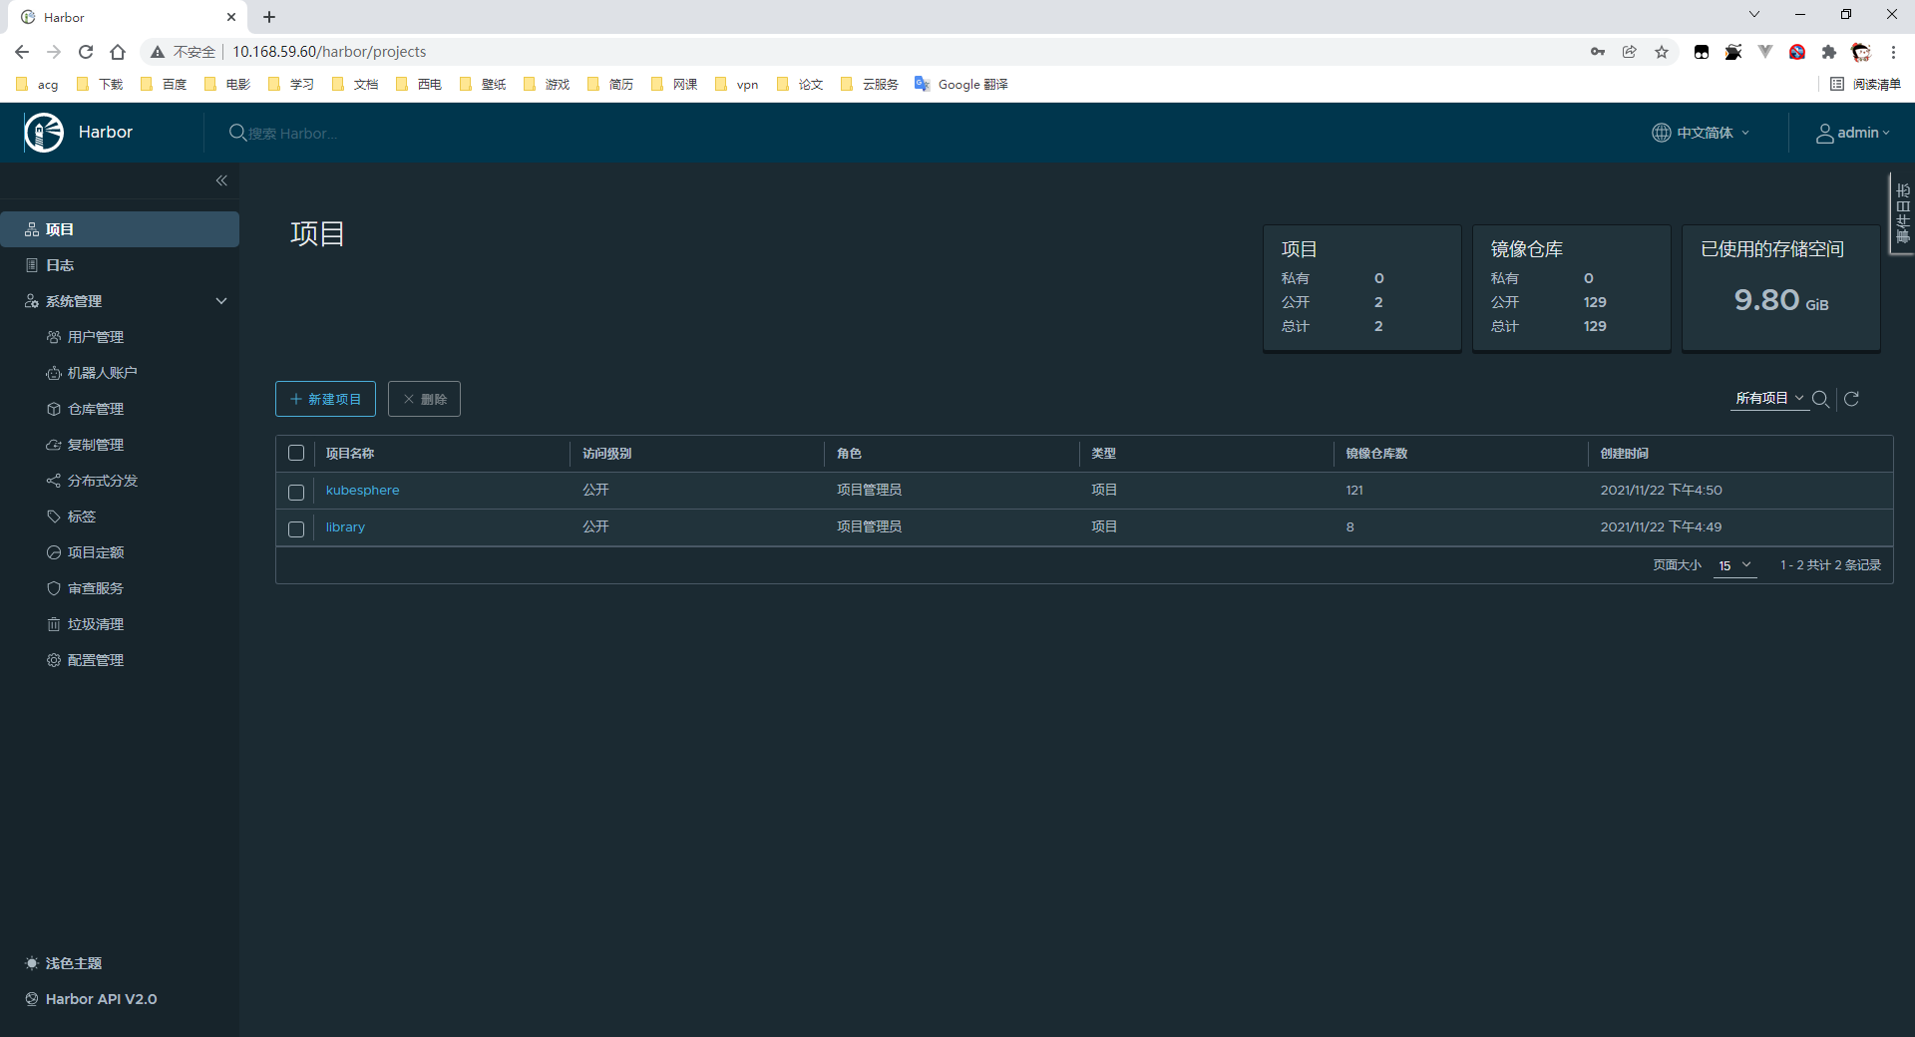Open 标签 labels page in sidebar
1915x1037 pixels.
click(x=81, y=517)
